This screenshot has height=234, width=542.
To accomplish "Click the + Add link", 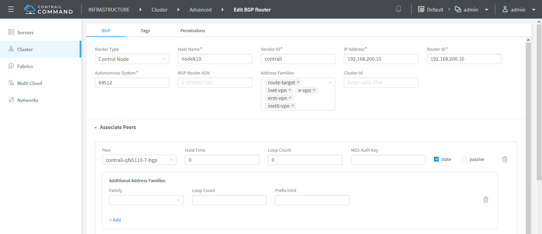I will 115,220.
